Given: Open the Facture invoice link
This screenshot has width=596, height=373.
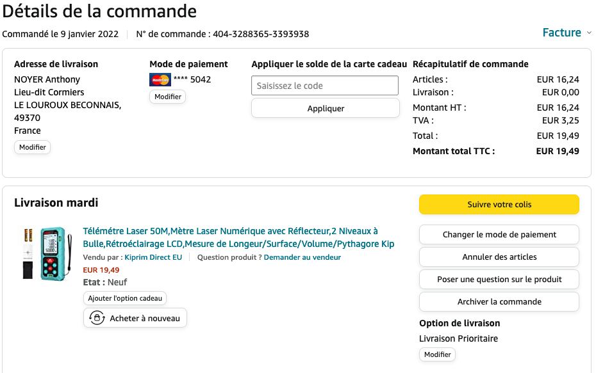Looking at the screenshot, I should 561,33.
